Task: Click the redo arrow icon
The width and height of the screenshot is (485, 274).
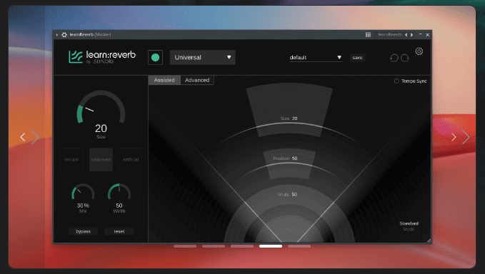Action: click(x=405, y=58)
